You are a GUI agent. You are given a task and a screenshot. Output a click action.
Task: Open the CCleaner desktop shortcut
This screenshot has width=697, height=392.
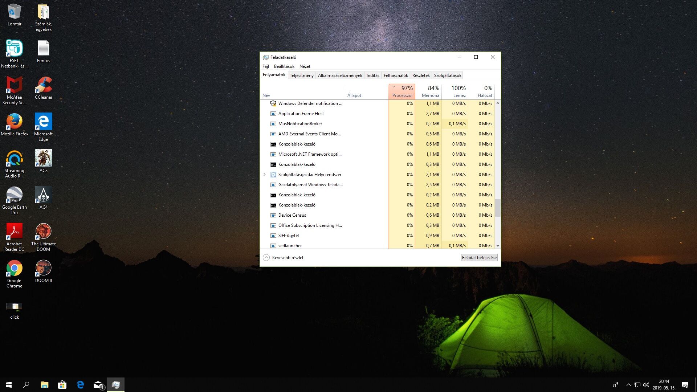coord(43,85)
